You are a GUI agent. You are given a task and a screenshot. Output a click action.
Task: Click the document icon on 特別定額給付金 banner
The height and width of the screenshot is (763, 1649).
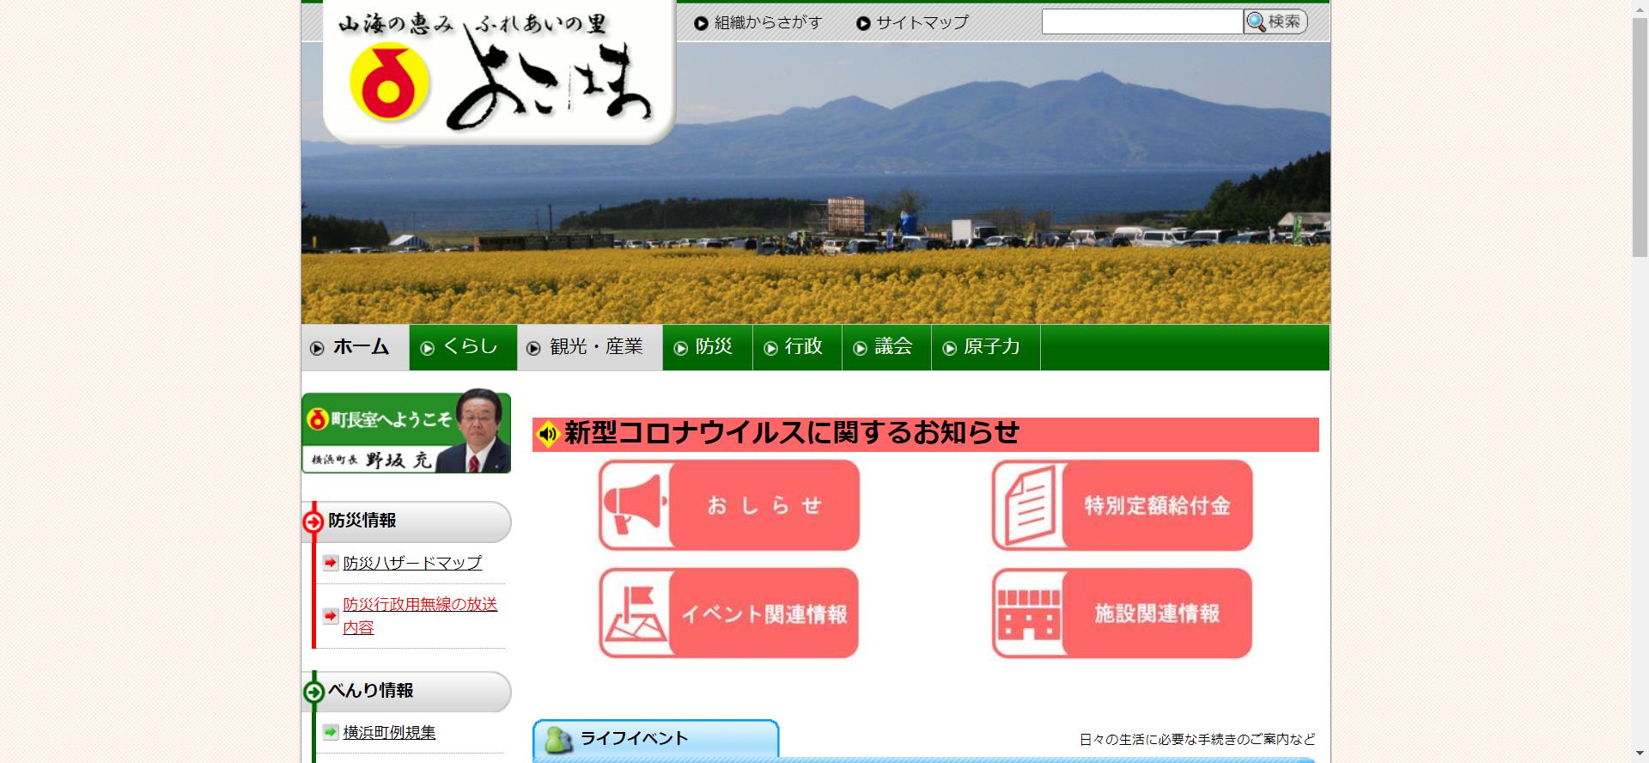pyautogui.click(x=1028, y=505)
